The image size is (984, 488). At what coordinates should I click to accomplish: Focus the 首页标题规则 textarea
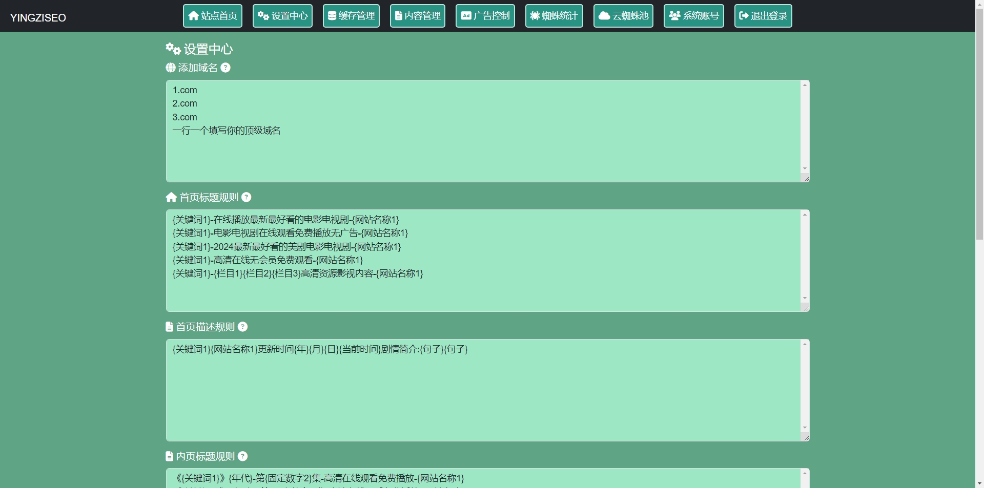[x=487, y=261]
